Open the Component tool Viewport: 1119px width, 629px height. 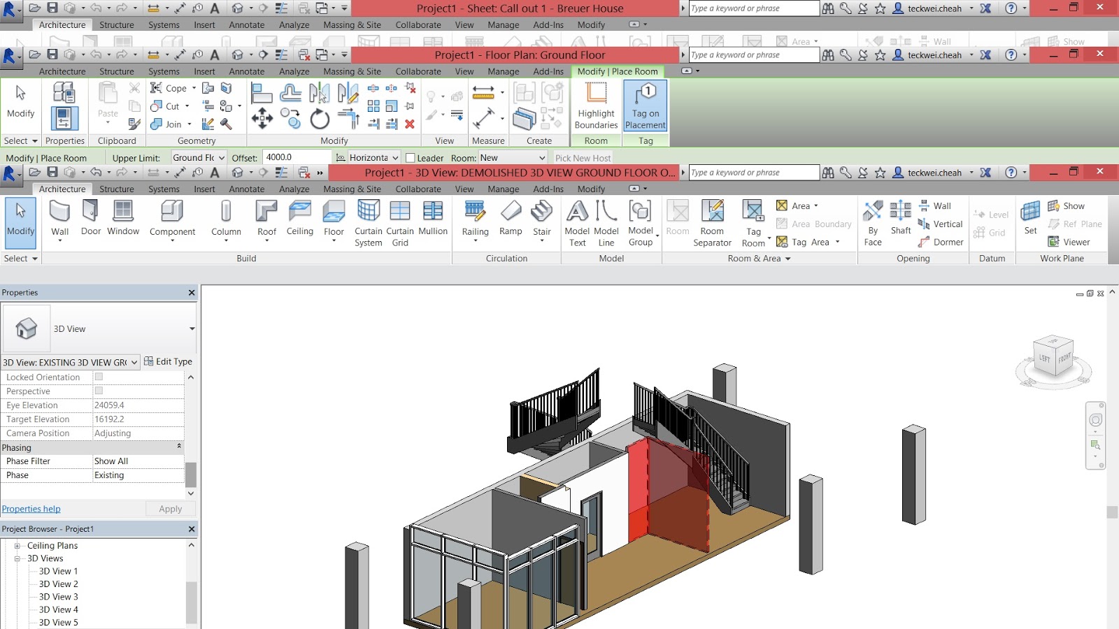[172, 220]
